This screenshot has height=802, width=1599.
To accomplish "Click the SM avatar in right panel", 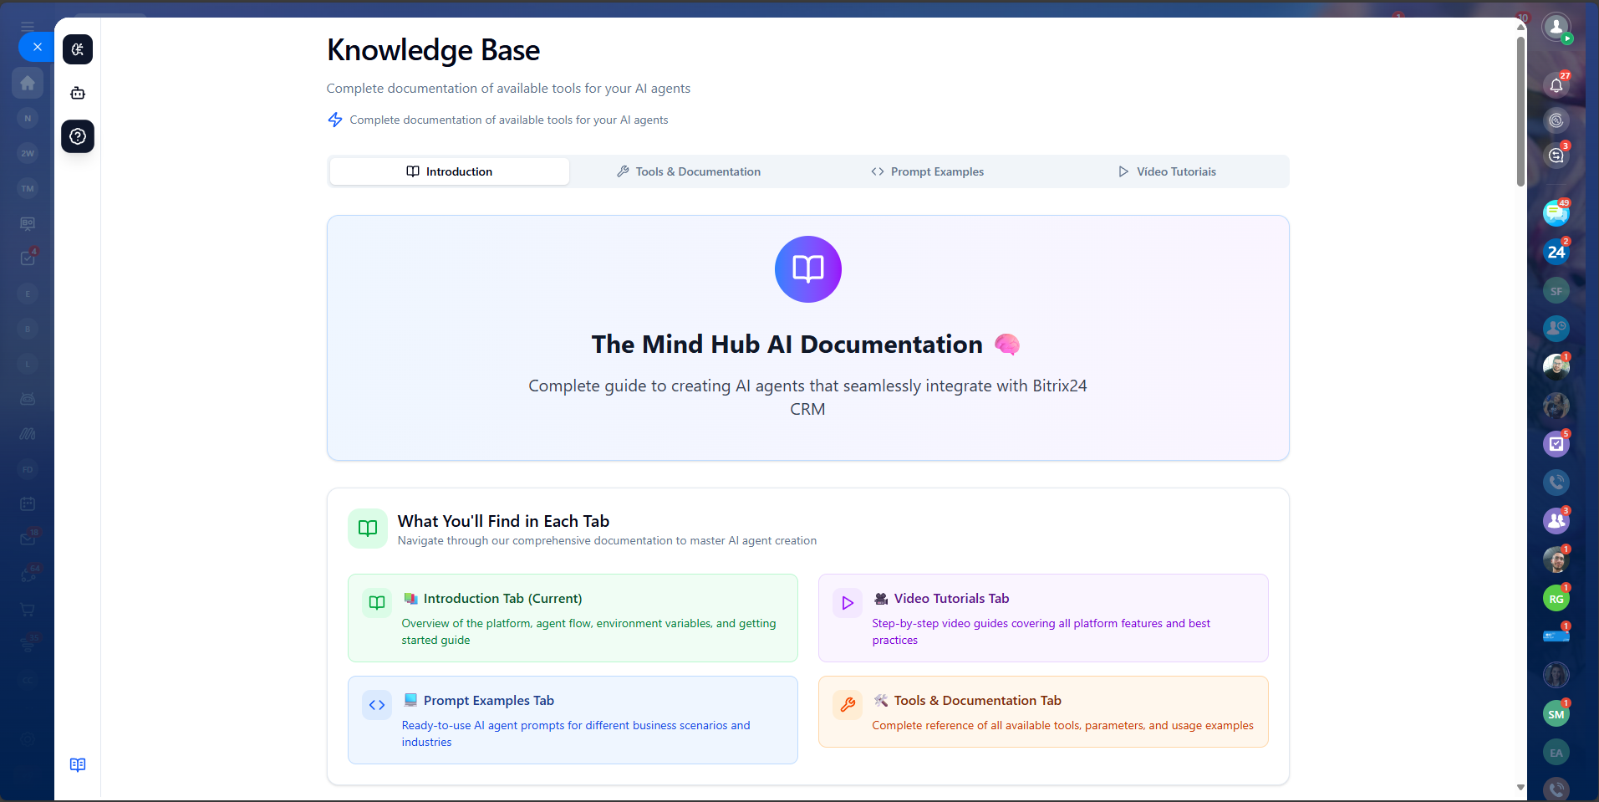I will [1556, 714].
